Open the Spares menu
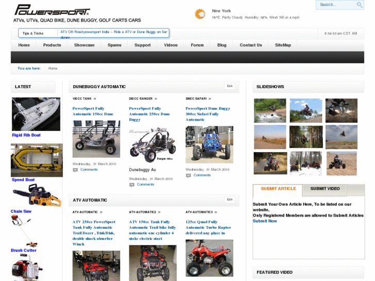This screenshot has height=281, width=375. tap(115, 45)
